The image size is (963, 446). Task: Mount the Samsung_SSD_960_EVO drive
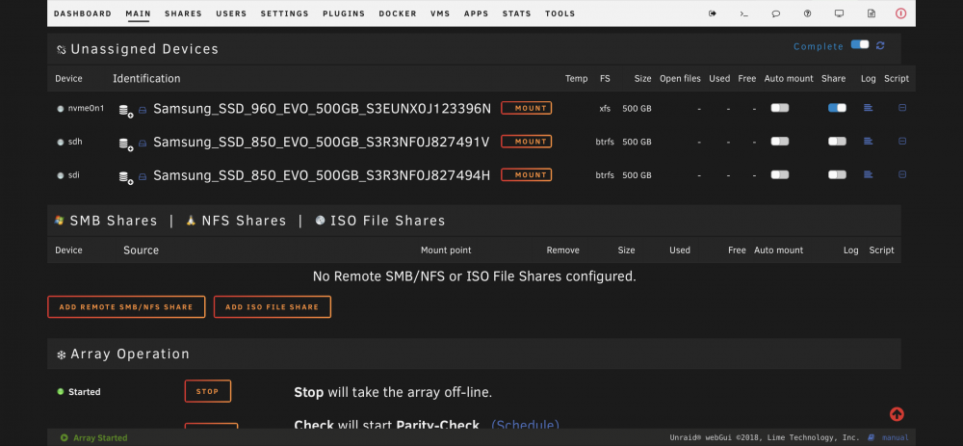(527, 108)
